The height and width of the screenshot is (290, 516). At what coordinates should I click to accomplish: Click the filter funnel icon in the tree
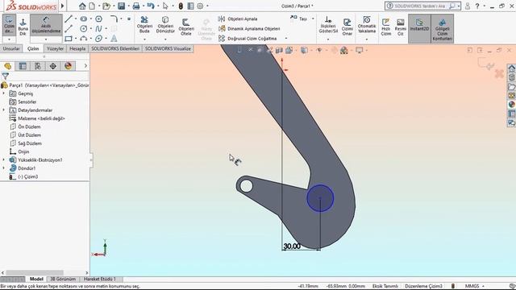point(6,77)
